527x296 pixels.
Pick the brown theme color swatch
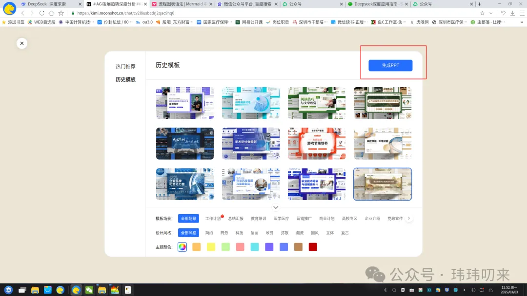click(299, 247)
